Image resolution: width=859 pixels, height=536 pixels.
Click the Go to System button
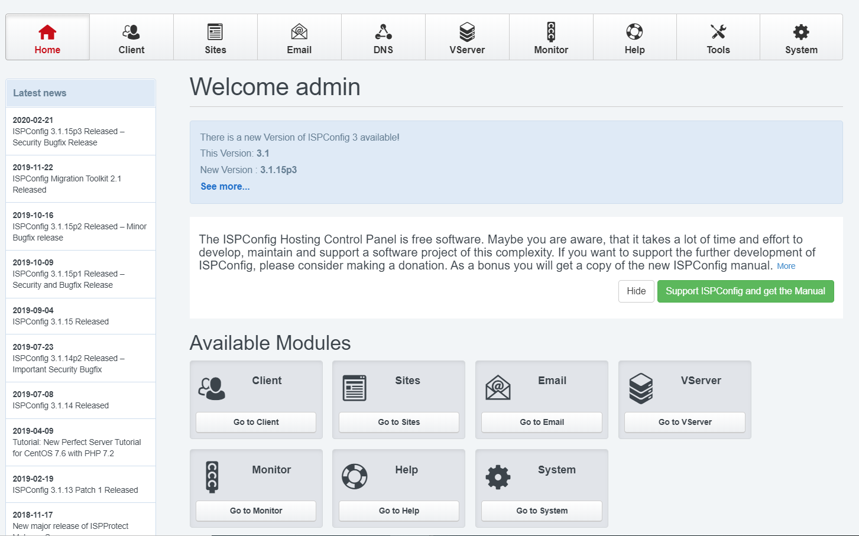(542, 511)
